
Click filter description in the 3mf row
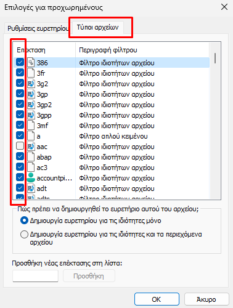[x=116, y=126]
